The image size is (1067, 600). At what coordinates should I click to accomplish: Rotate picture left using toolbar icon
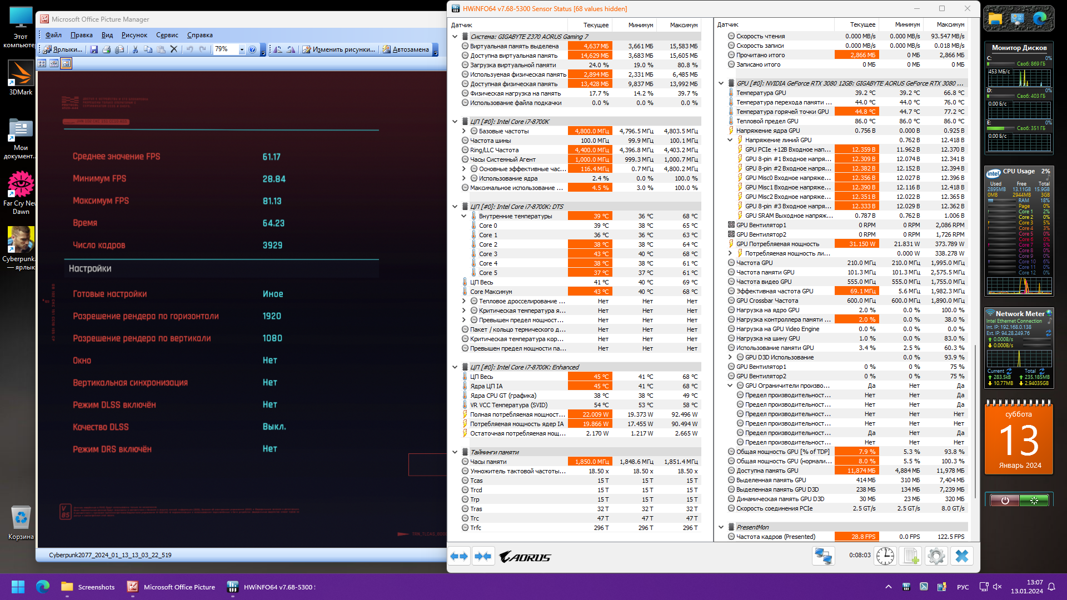(x=278, y=49)
